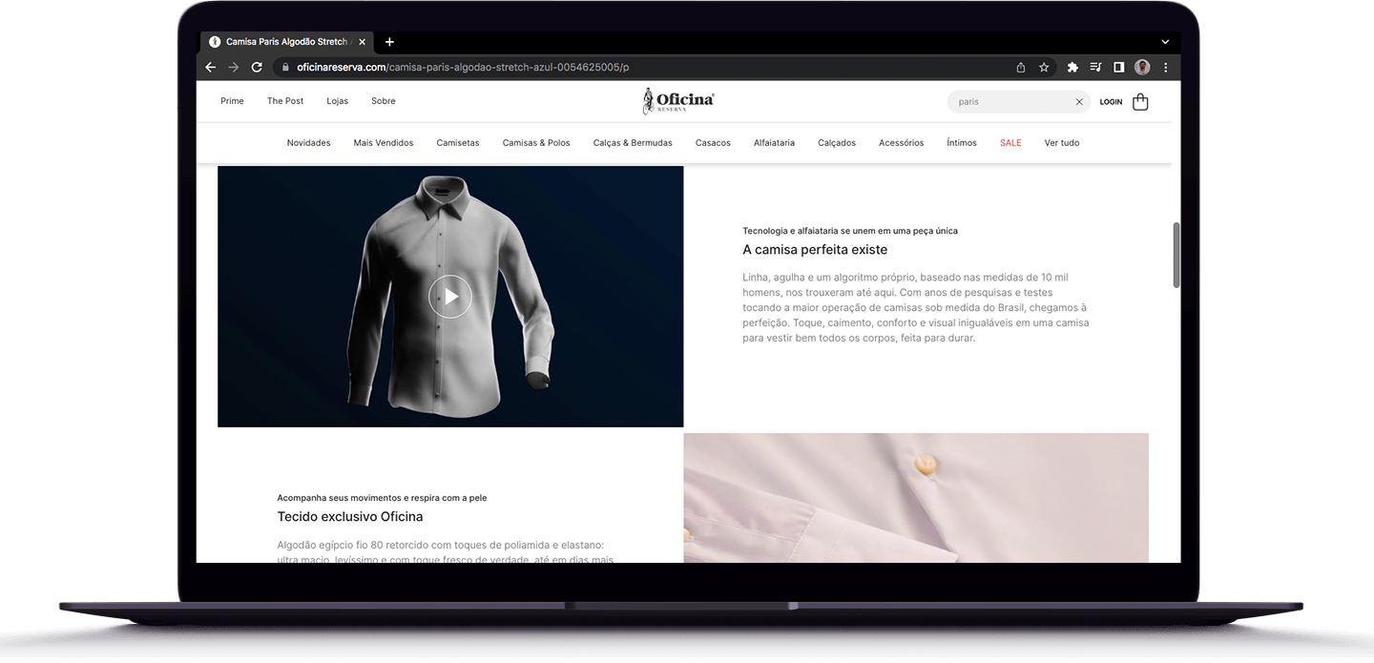Screen dimensions: 1374x663
Task: Play the shirt video
Action: click(449, 296)
